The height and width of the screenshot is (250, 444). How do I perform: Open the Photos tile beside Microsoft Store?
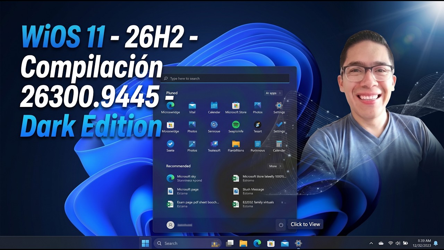257,108
